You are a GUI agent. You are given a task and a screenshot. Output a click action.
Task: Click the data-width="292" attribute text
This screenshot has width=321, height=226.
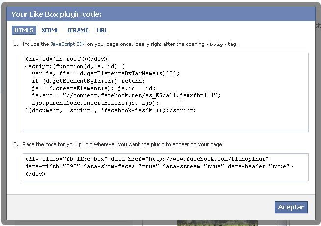click(x=52, y=166)
